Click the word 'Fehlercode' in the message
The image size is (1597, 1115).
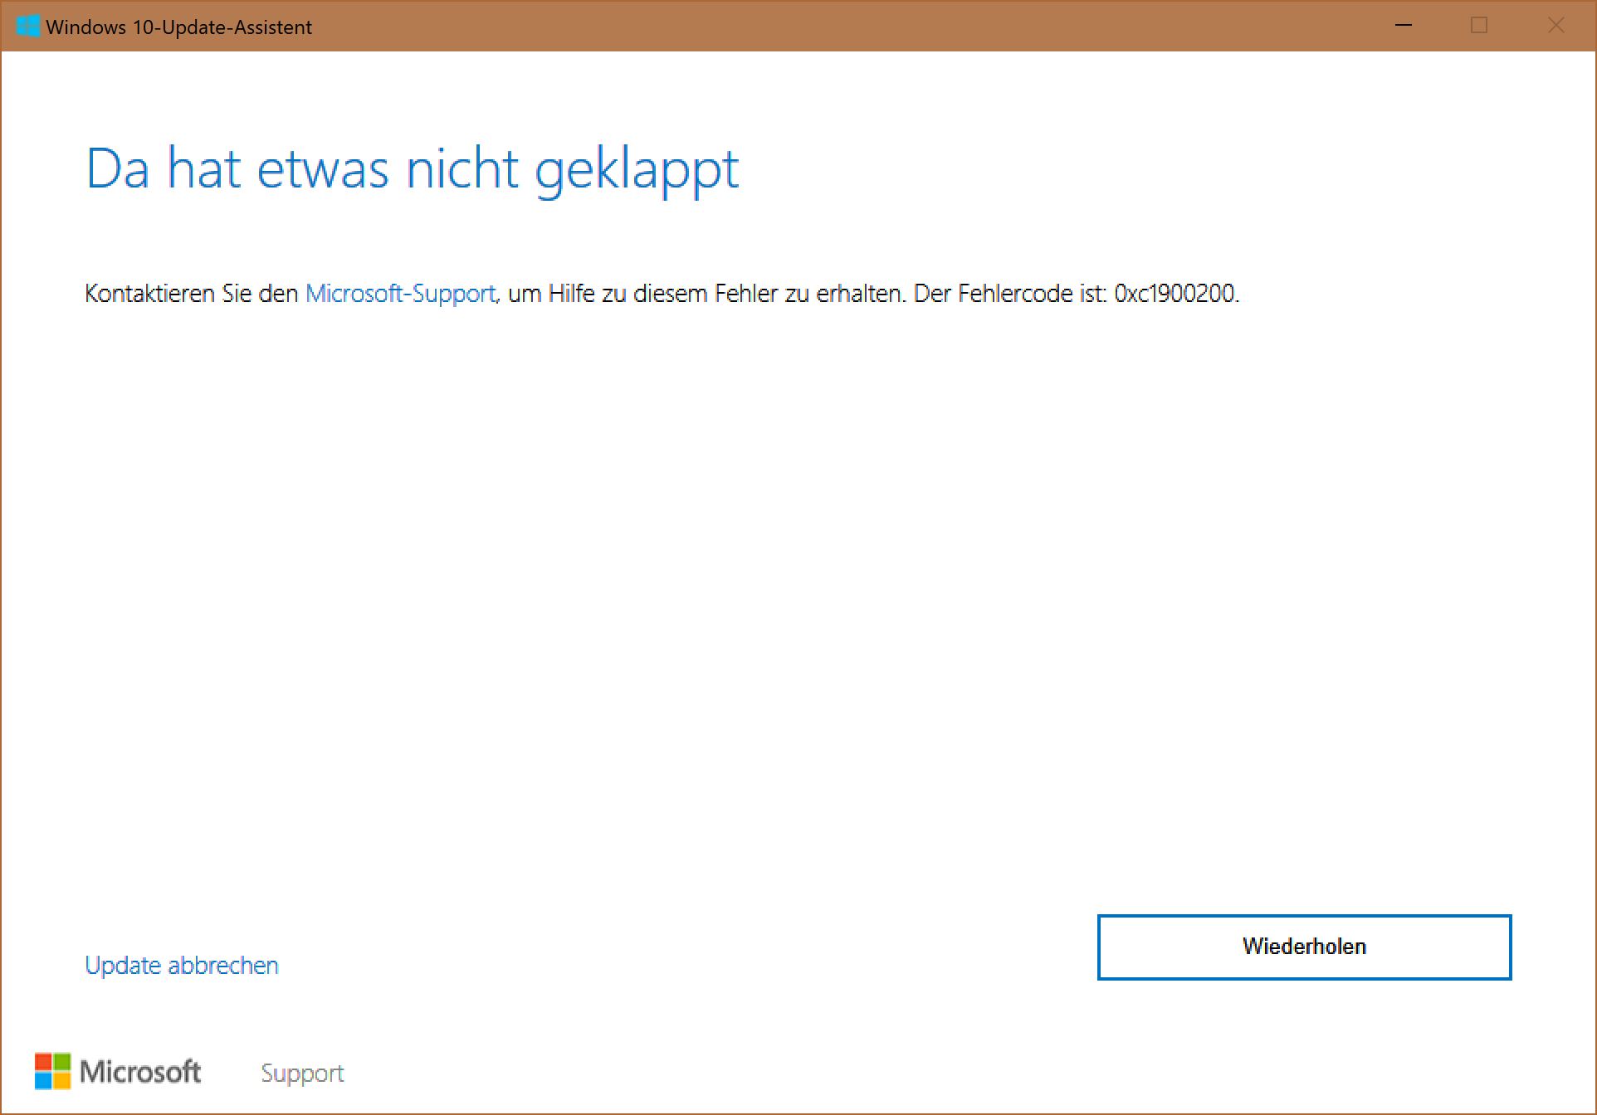click(x=1015, y=294)
